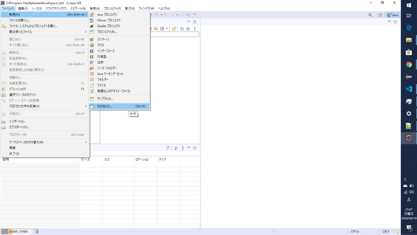Select パッケージ menu entry
Screen dimensions: 417x235
click(x=119, y=39)
